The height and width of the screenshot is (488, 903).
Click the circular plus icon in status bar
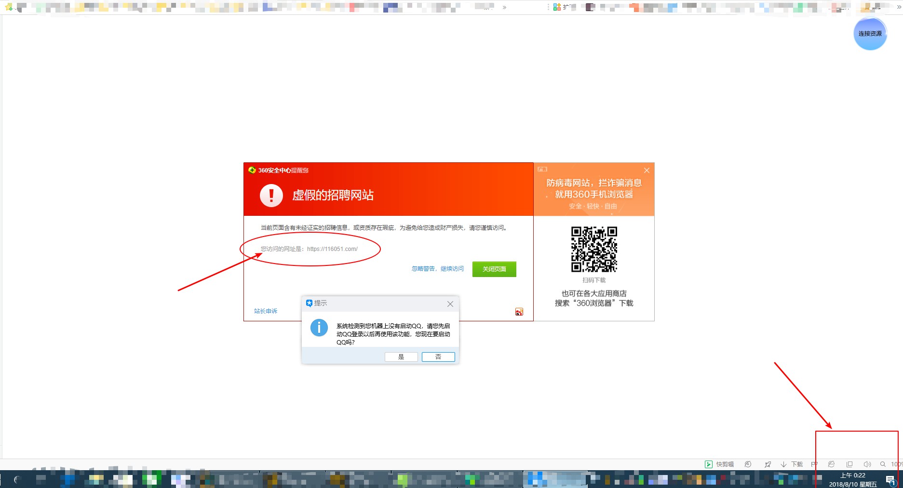click(x=748, y=464)
